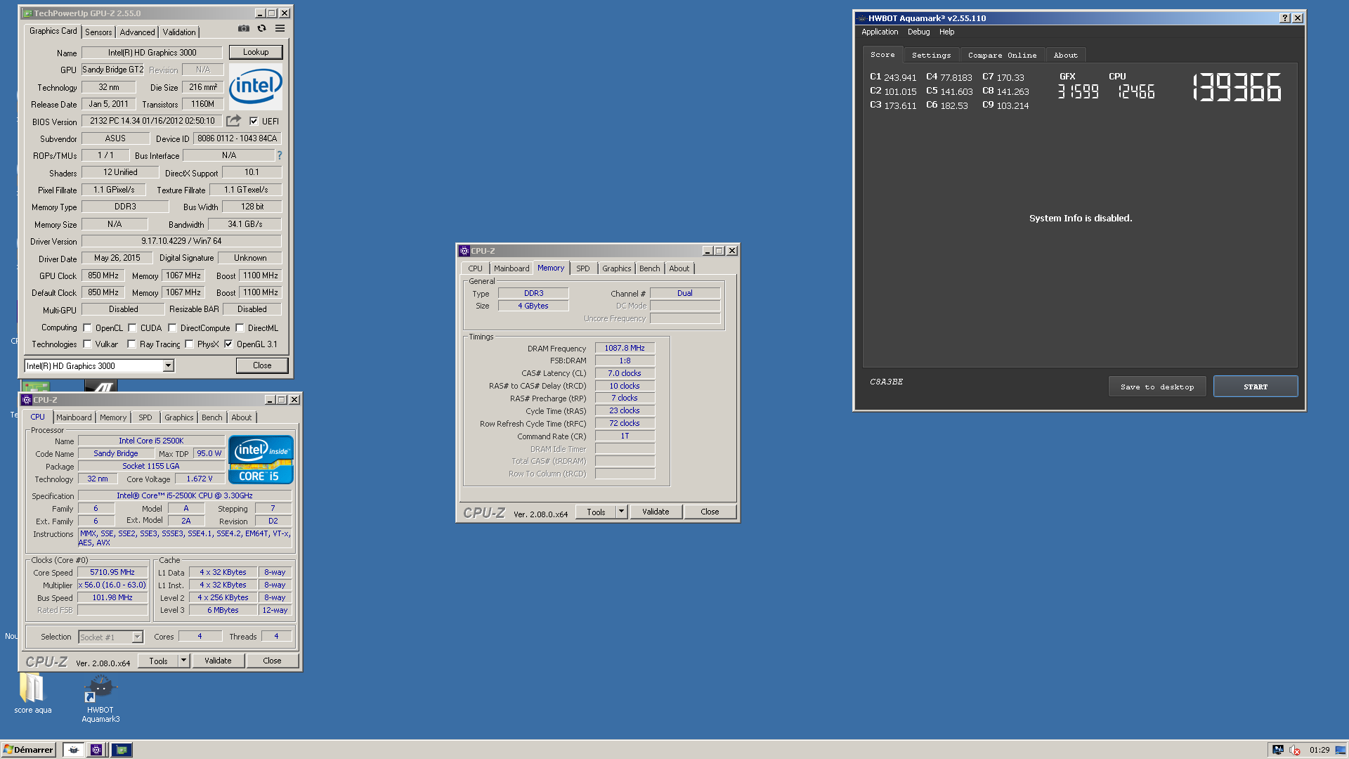Viewport: 1349px width, 759px height.
Task: Switch to the CPU-Z taskbar item
Action: pyautogui.click(x=96, y=750)
